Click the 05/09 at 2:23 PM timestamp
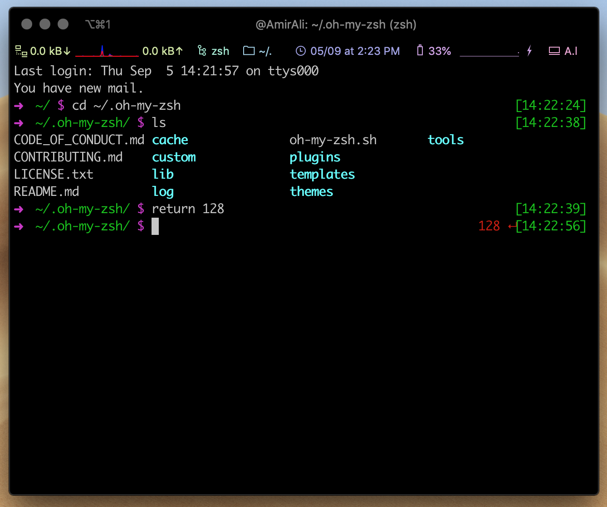The image size is (607, 507). pyautogui.click(x=355, y=51)
